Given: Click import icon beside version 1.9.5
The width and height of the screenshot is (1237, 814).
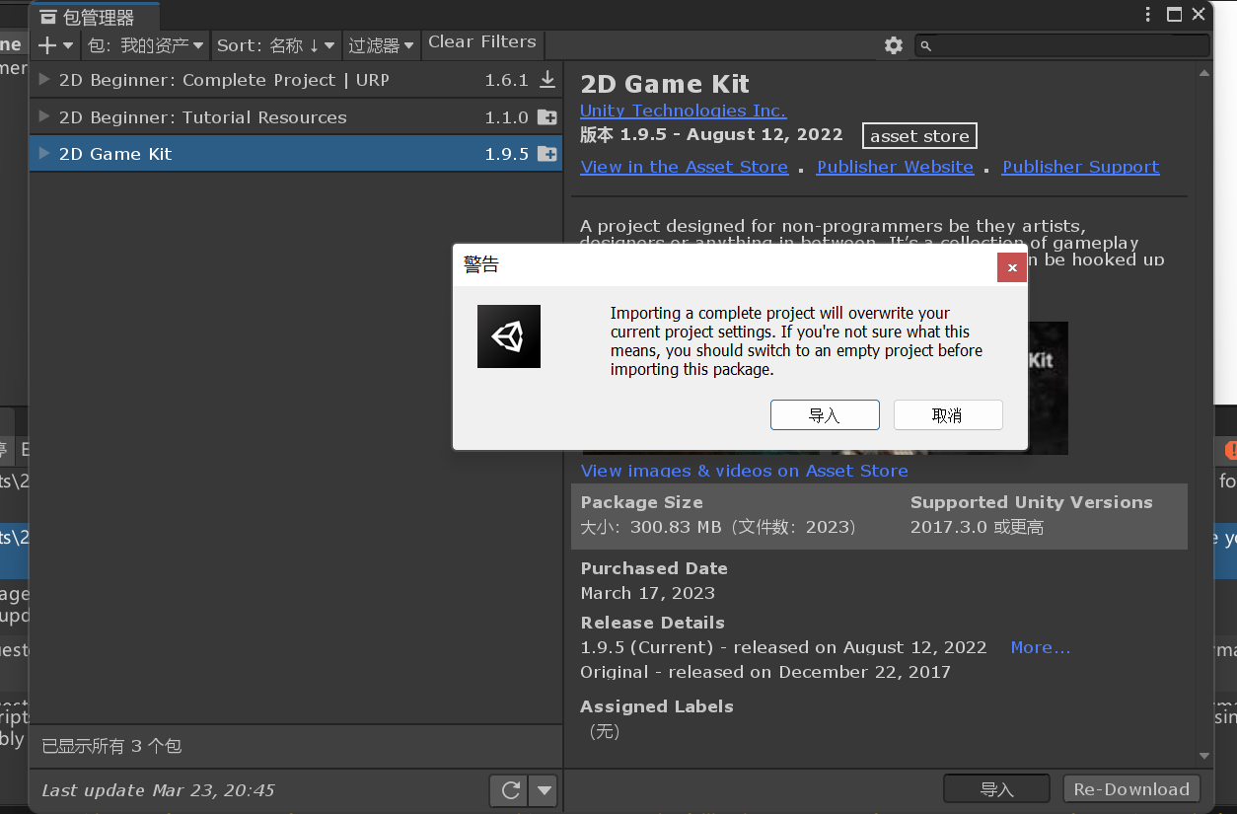Looking at the screenshot, I should (547, 154).
